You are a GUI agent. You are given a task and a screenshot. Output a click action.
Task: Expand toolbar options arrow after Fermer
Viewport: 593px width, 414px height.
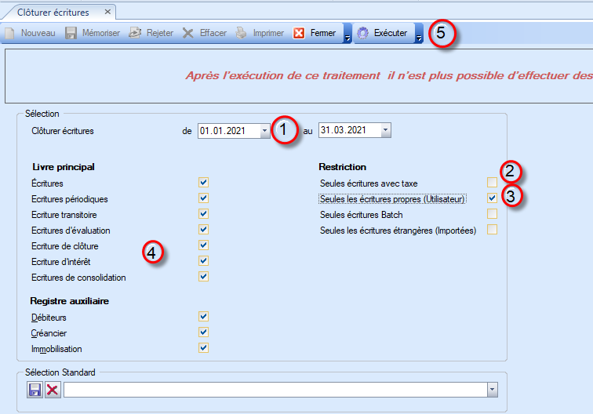[x=347, y=33]
